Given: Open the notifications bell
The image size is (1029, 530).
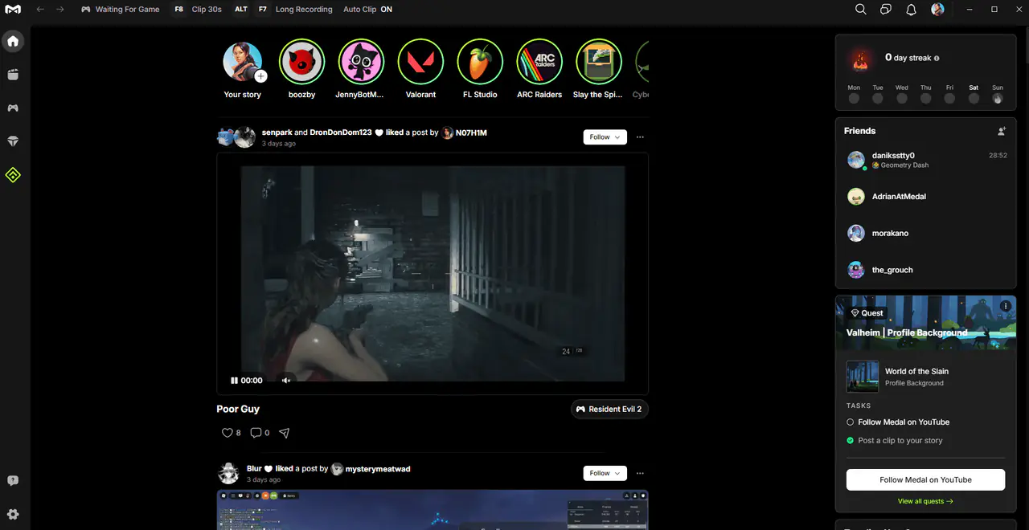Looking at the screenshot, I should coord(912,10).
